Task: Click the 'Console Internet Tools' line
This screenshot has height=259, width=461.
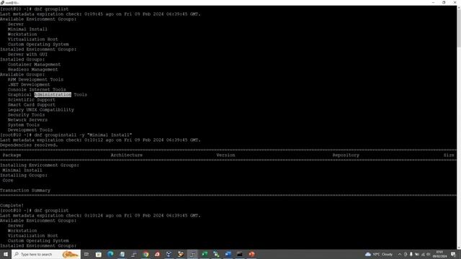Action: click(37, 89)
